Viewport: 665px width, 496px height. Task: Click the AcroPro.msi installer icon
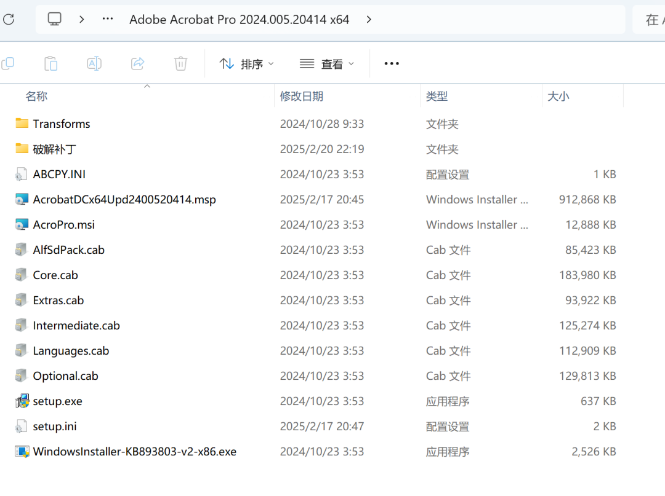22,224
